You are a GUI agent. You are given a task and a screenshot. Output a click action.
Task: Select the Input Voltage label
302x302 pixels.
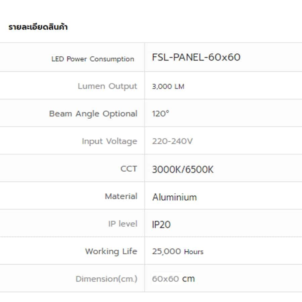click(110, 141)
